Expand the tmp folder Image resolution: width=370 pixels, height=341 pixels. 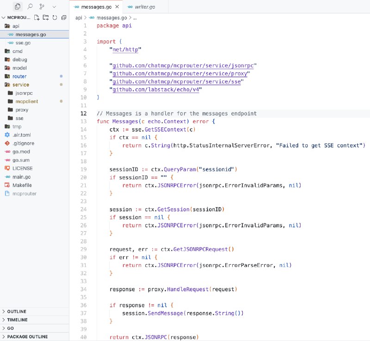pyautogui.click(x=34, y=126)
